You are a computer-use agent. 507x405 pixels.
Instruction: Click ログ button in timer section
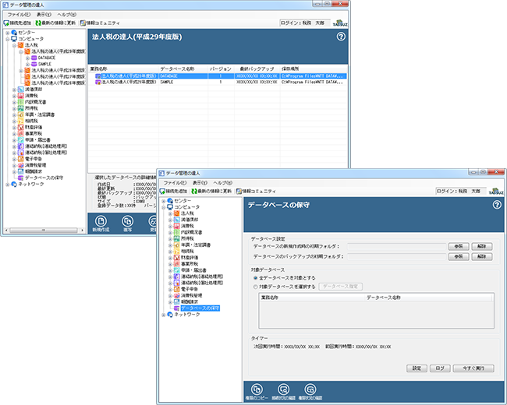click(x=440, y=368)
